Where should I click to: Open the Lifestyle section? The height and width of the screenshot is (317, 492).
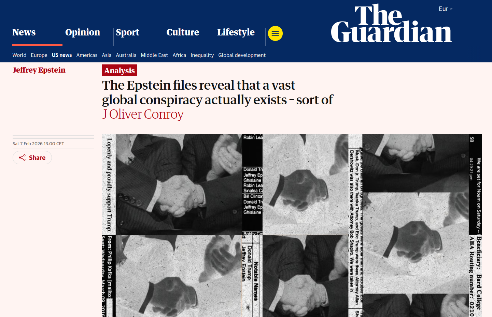(236, 32)
